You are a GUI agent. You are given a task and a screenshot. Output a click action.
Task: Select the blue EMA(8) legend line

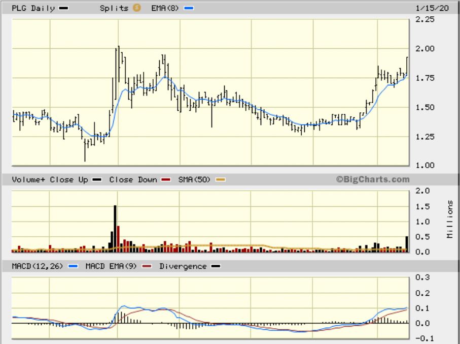pyautogui.click(x=189, y=8)
